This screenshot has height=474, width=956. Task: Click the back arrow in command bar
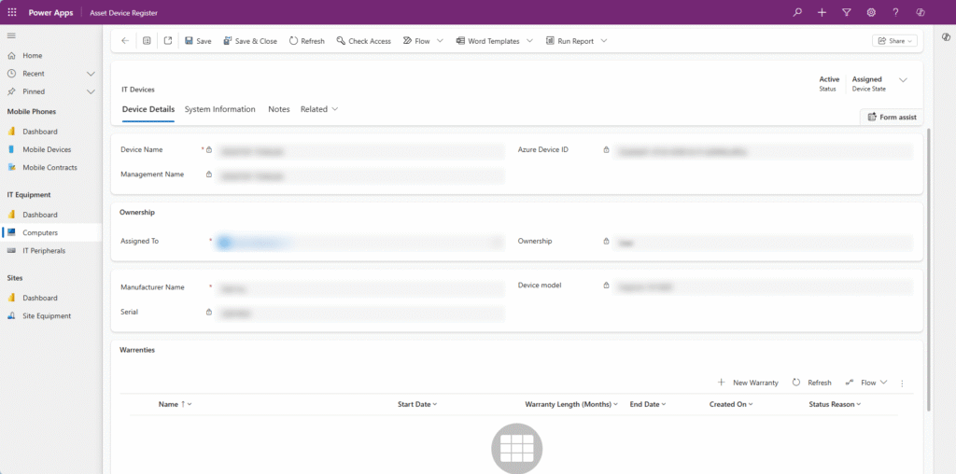pyautogui.click(x=125, y=41)
